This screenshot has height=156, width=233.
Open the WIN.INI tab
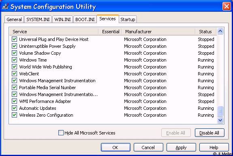tap(62, 19)
